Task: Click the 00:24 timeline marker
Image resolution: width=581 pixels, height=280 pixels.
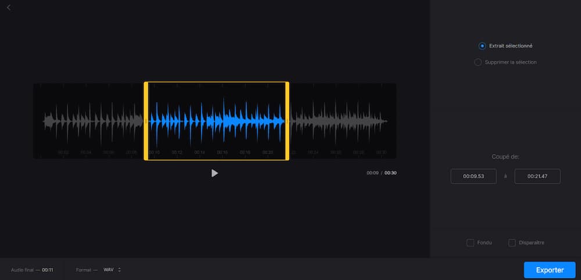Action: point(313,153)
